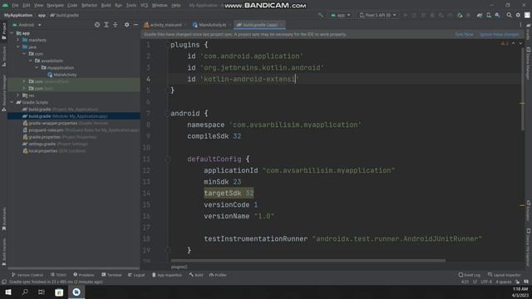Click the horizontal editor scrollbar

(308, 261)
